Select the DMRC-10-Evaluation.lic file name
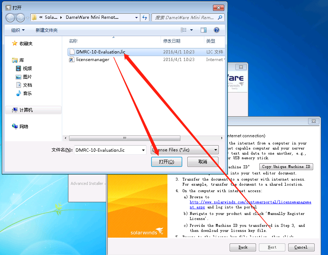This screenshot has width=328, height=255. coord(101,52)
